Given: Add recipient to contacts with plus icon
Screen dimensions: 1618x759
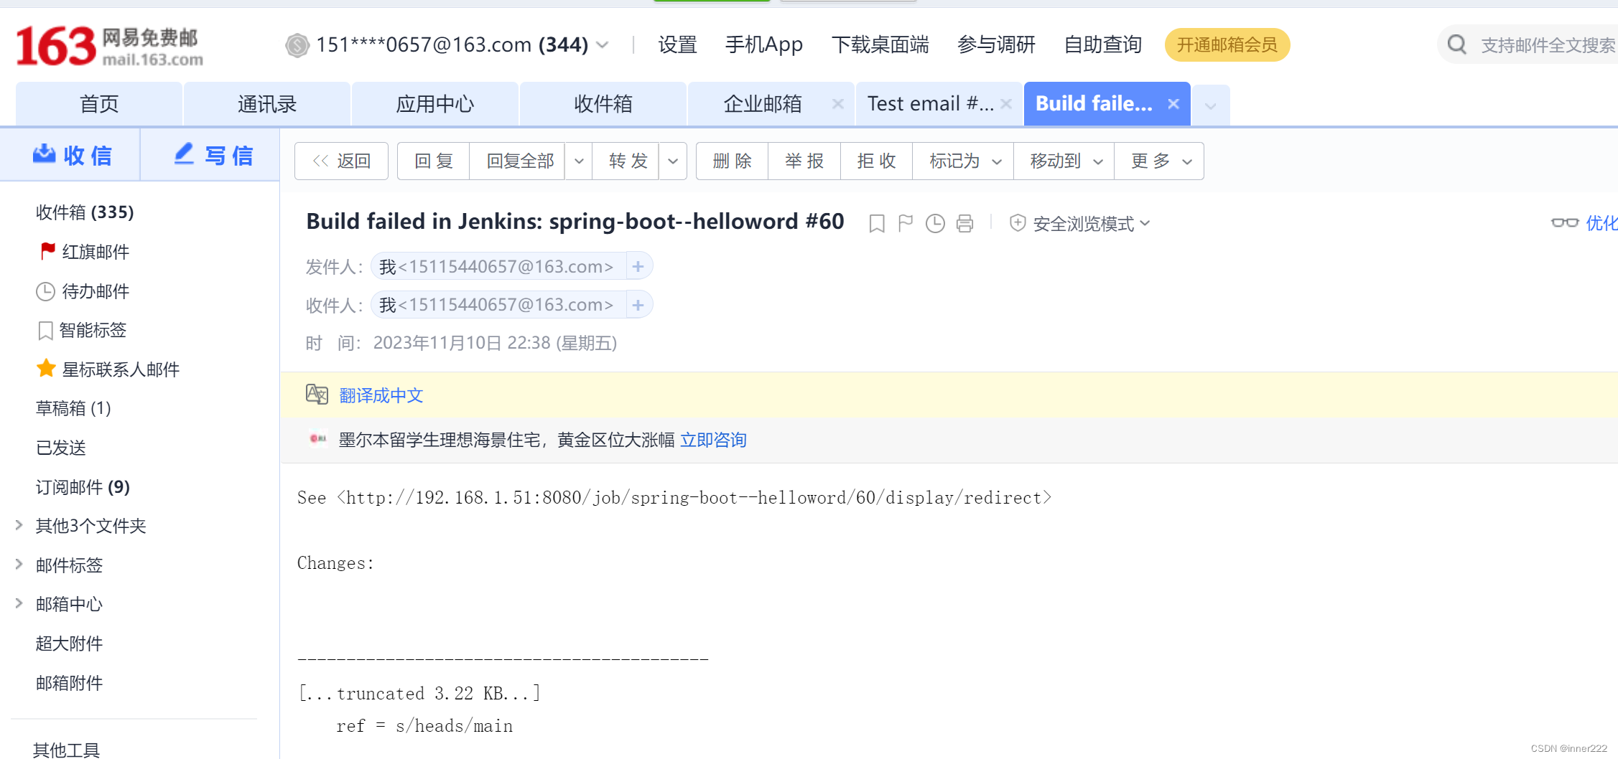Looking at the screenshot, I should 638,305.
